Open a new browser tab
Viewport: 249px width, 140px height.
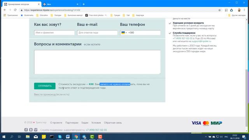(84, 4)
